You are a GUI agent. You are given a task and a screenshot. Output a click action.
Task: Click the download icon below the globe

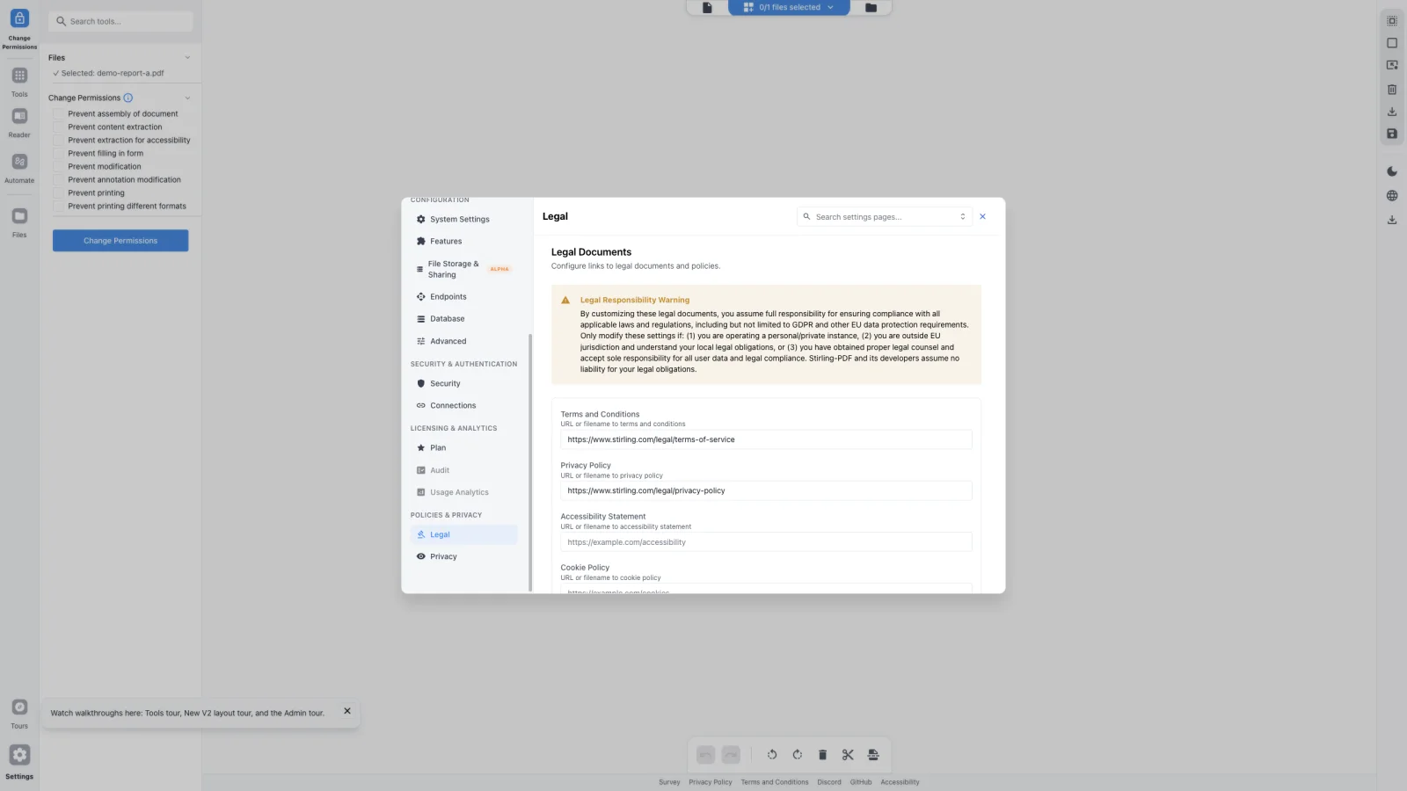click(1392, 220)
